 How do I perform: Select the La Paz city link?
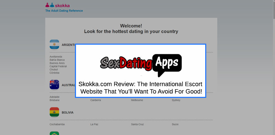click(x=94, y=124)
